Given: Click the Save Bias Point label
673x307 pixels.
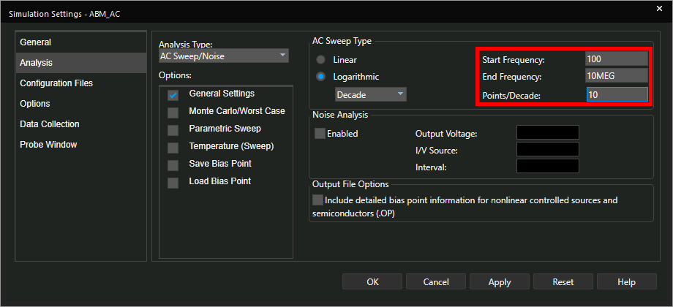Looking at the screenshot, I should [x=220, y=164].
